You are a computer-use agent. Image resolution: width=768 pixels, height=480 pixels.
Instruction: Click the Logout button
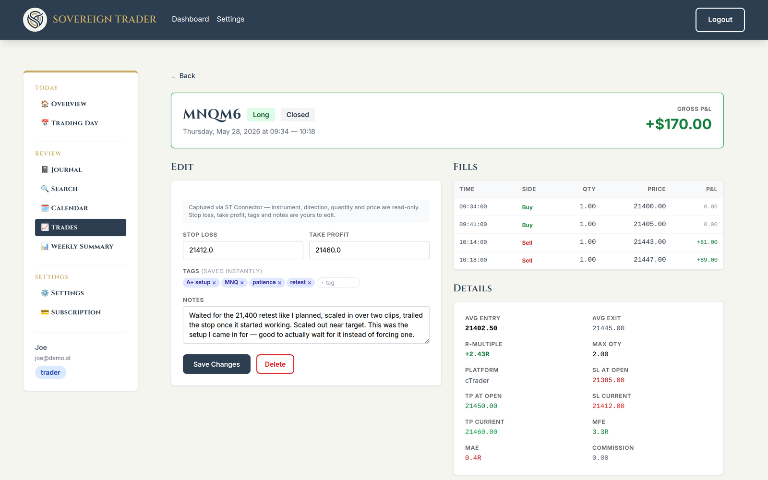tap(720, 20)
